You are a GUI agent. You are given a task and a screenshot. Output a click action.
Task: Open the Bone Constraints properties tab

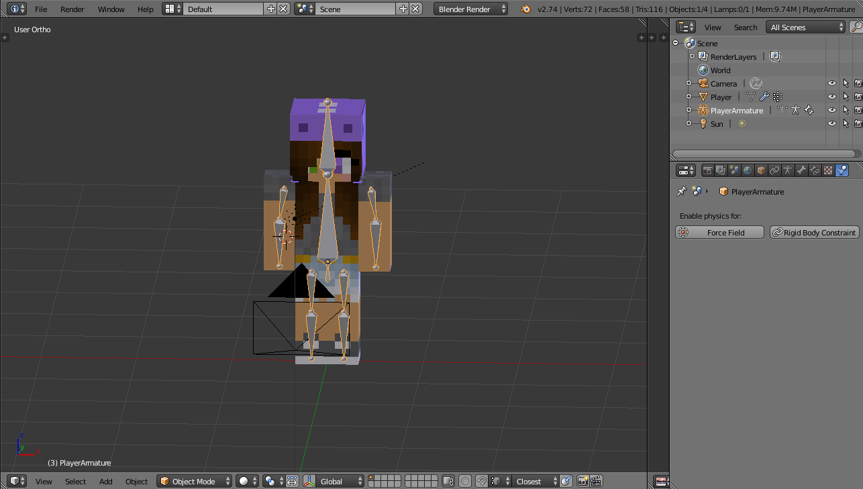(x=815, y=170)
